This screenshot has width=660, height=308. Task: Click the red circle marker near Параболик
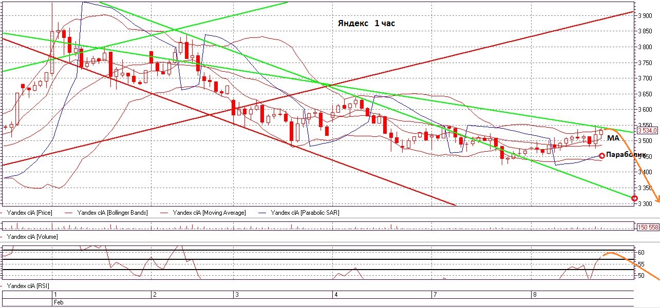602,156
